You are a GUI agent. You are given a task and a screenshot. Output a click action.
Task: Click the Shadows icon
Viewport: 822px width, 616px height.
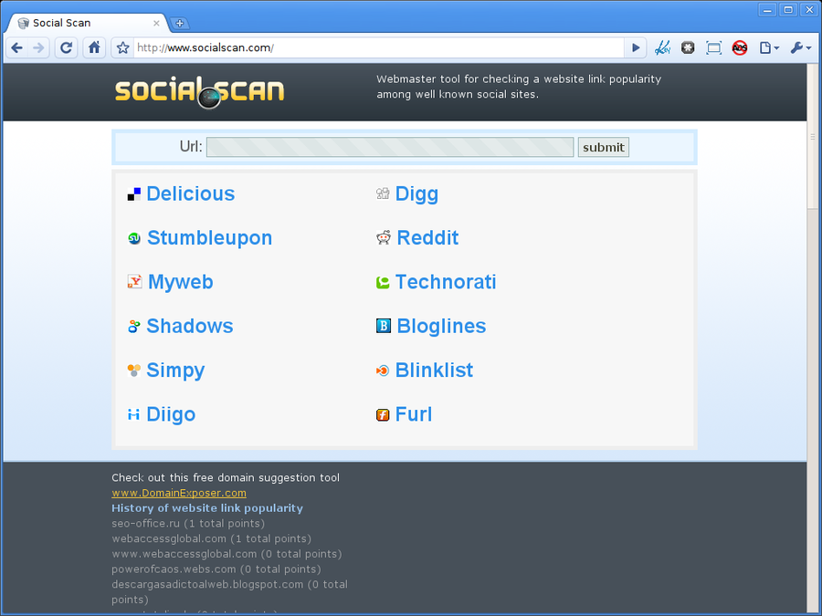point(133,327)
